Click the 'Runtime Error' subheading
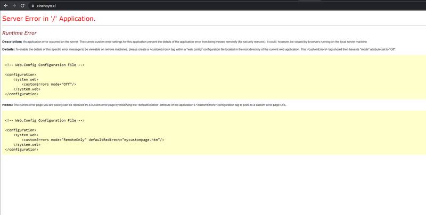Image resolution: width=426 pixels, height=215 pixels. tap(20, 32)
